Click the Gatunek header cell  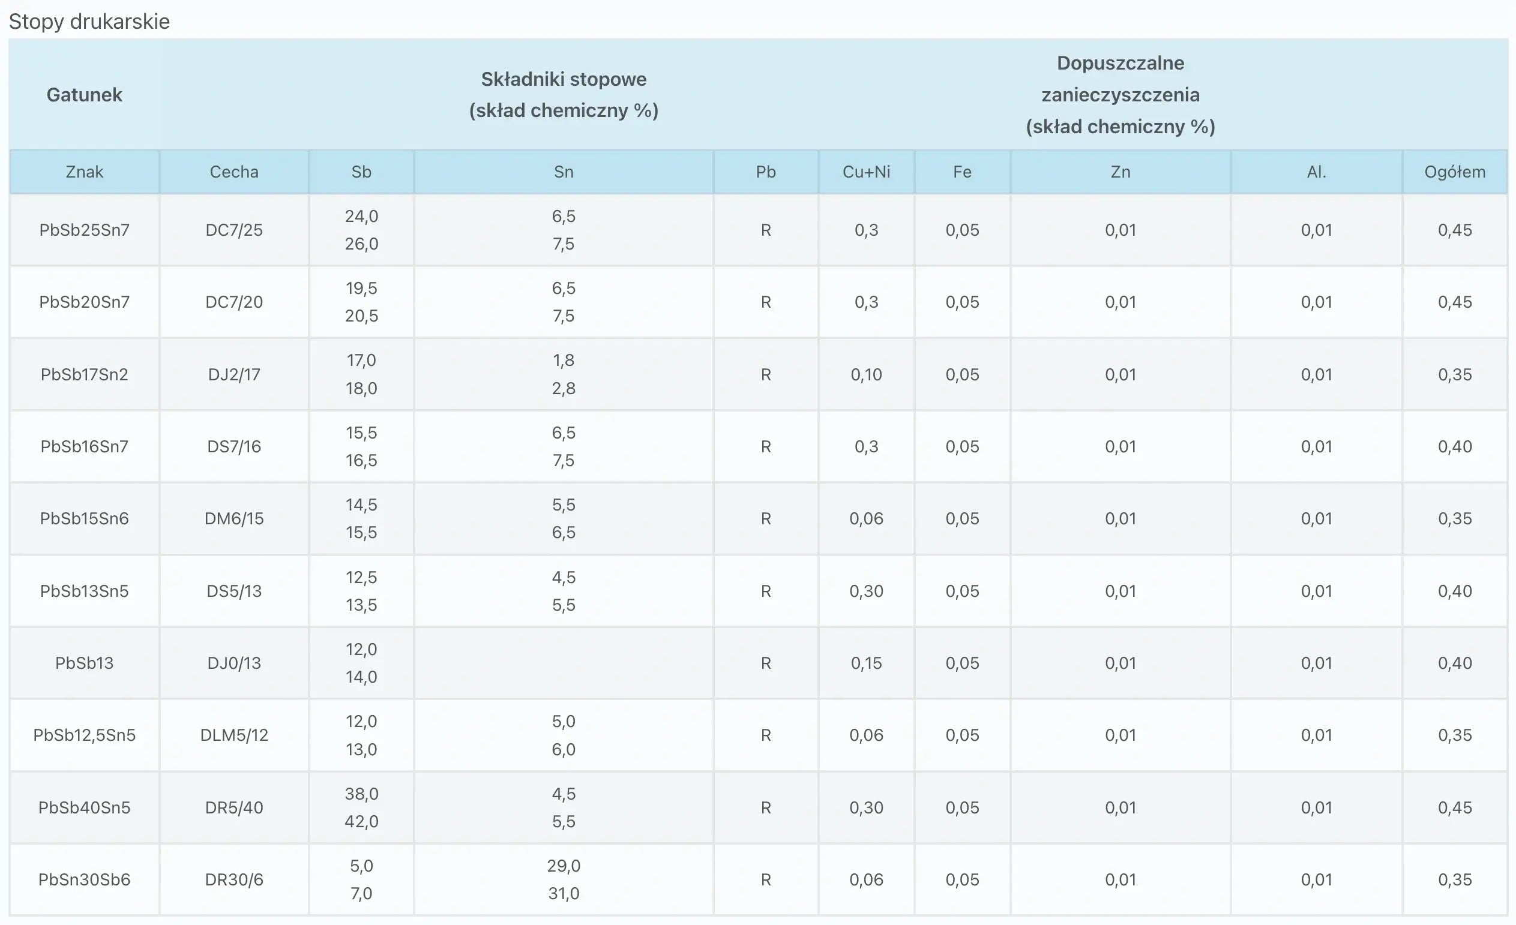click(x=84, y=95)
